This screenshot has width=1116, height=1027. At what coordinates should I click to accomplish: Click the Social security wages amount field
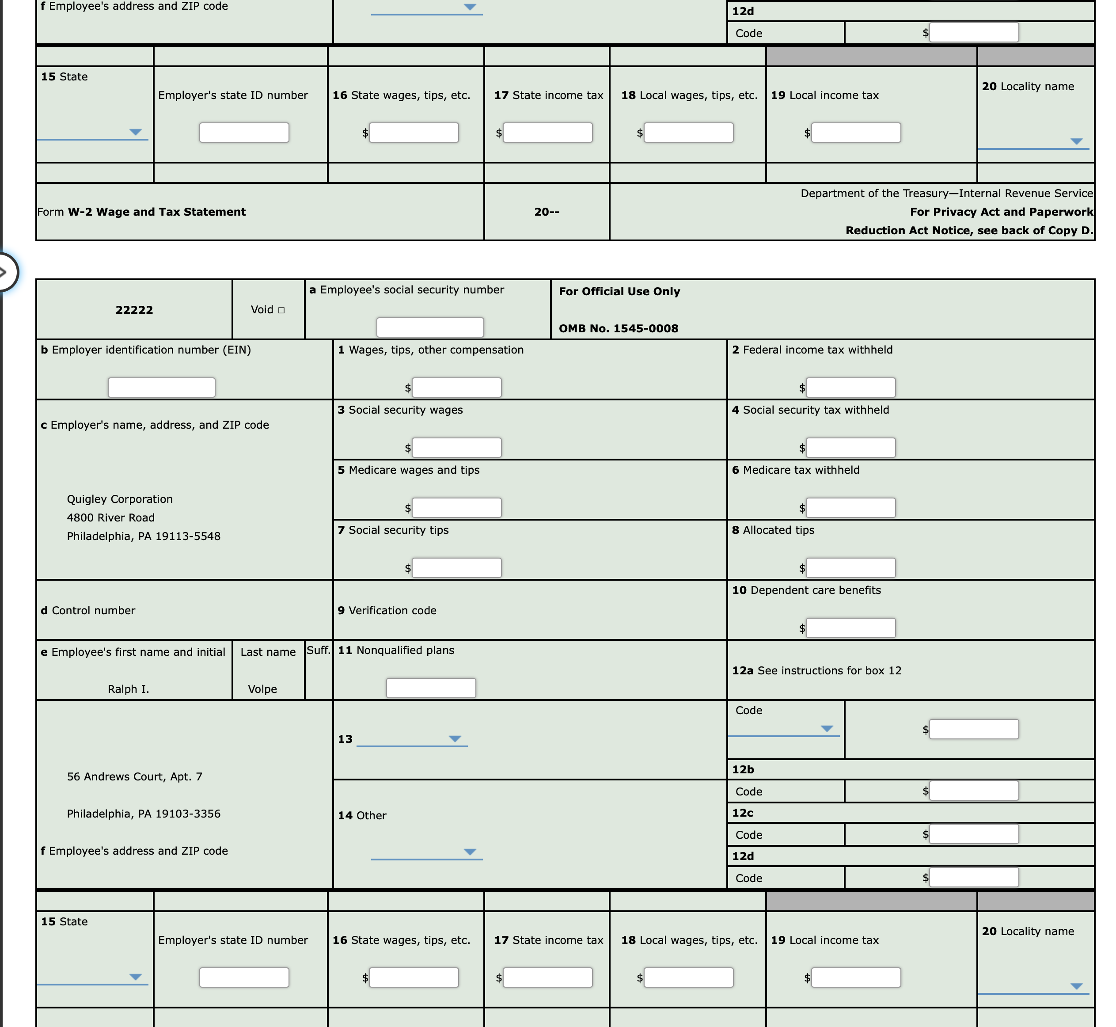coord(457,447)
